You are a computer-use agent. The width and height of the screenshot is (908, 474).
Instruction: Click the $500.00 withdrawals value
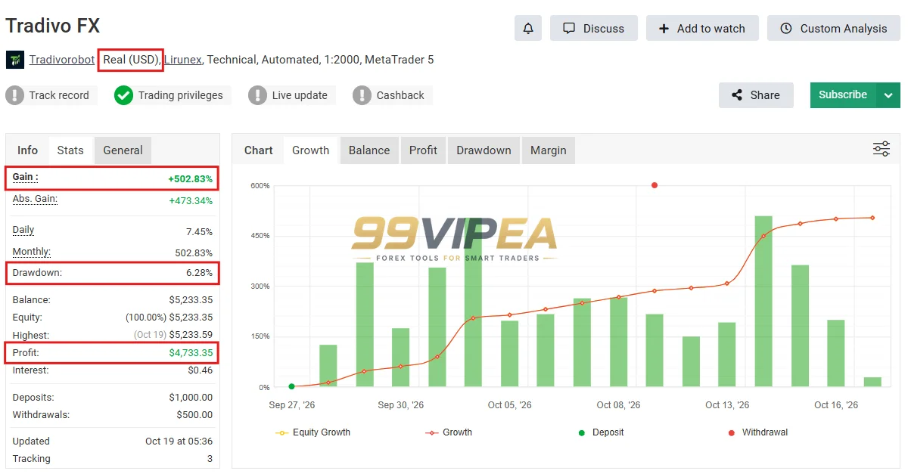194,414
